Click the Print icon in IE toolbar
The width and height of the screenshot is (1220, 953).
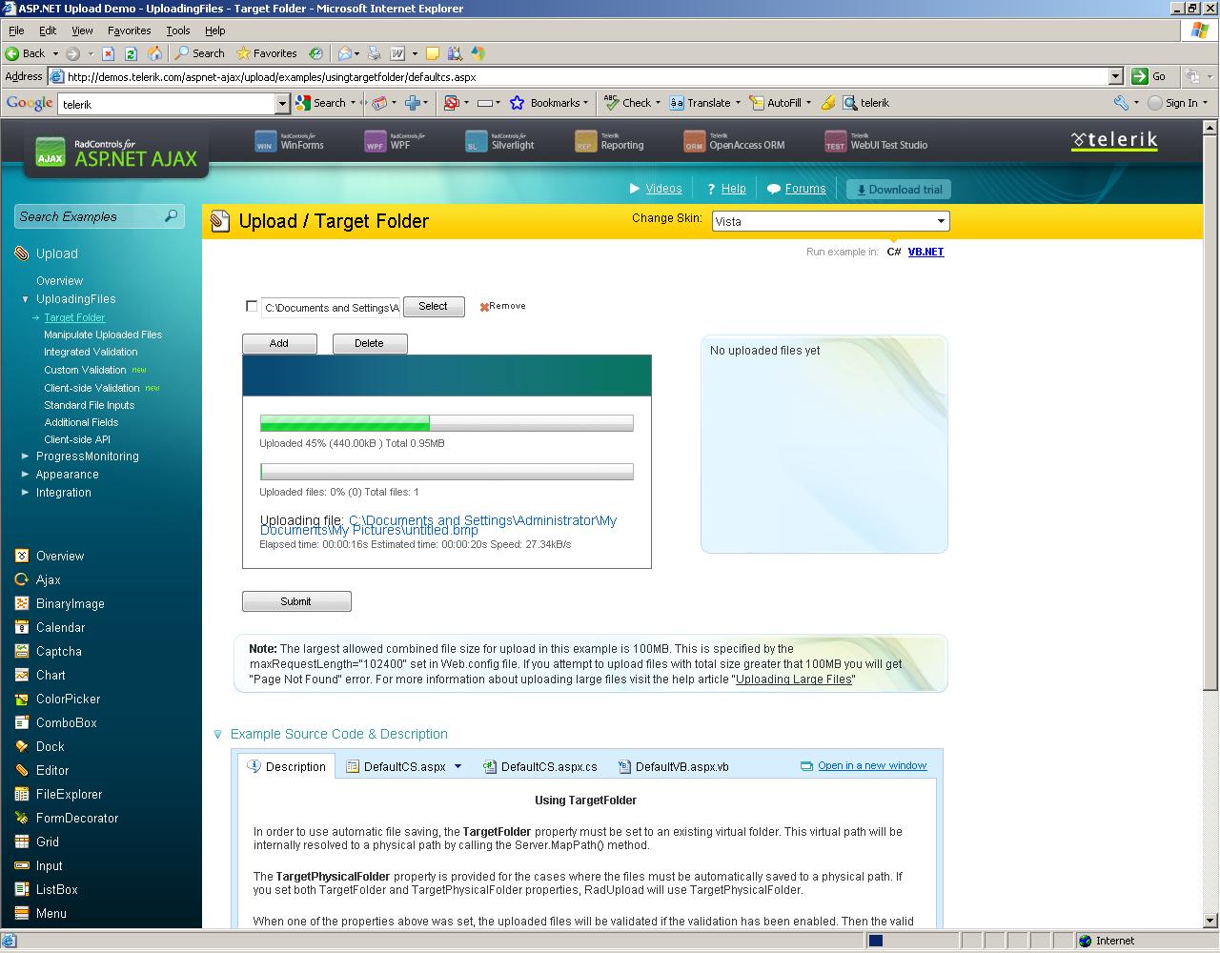375,53
